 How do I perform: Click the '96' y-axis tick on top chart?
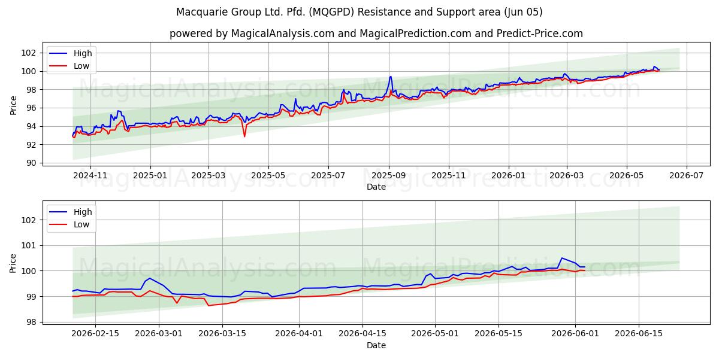(x=32, y=108)
